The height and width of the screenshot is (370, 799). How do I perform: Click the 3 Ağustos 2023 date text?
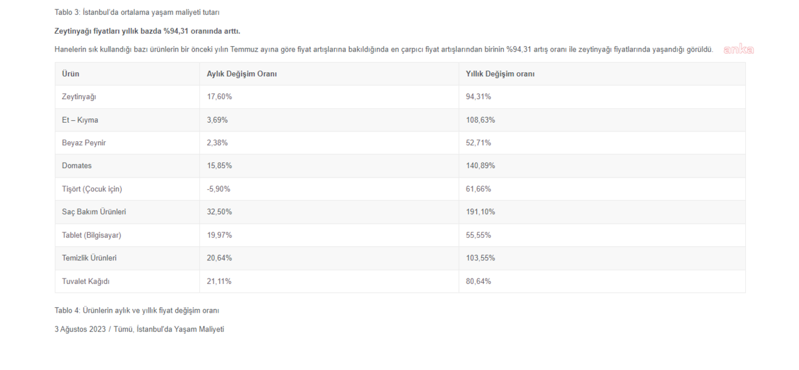point(79,330)
